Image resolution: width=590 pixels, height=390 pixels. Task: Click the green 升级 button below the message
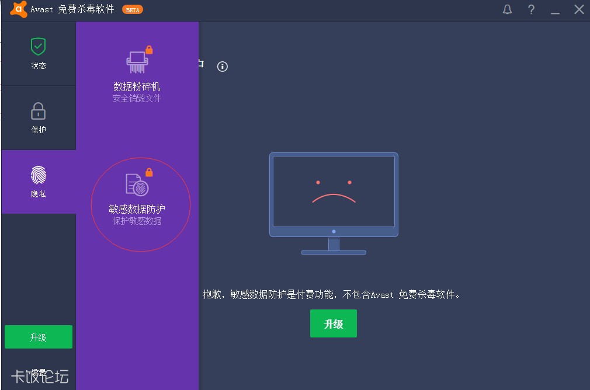coord(333,323)
